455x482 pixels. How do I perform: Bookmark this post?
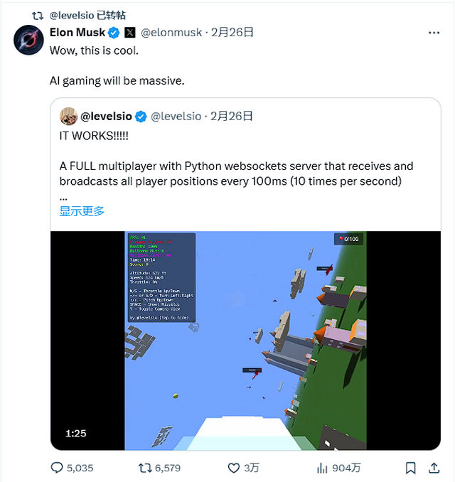click(410, 468)
